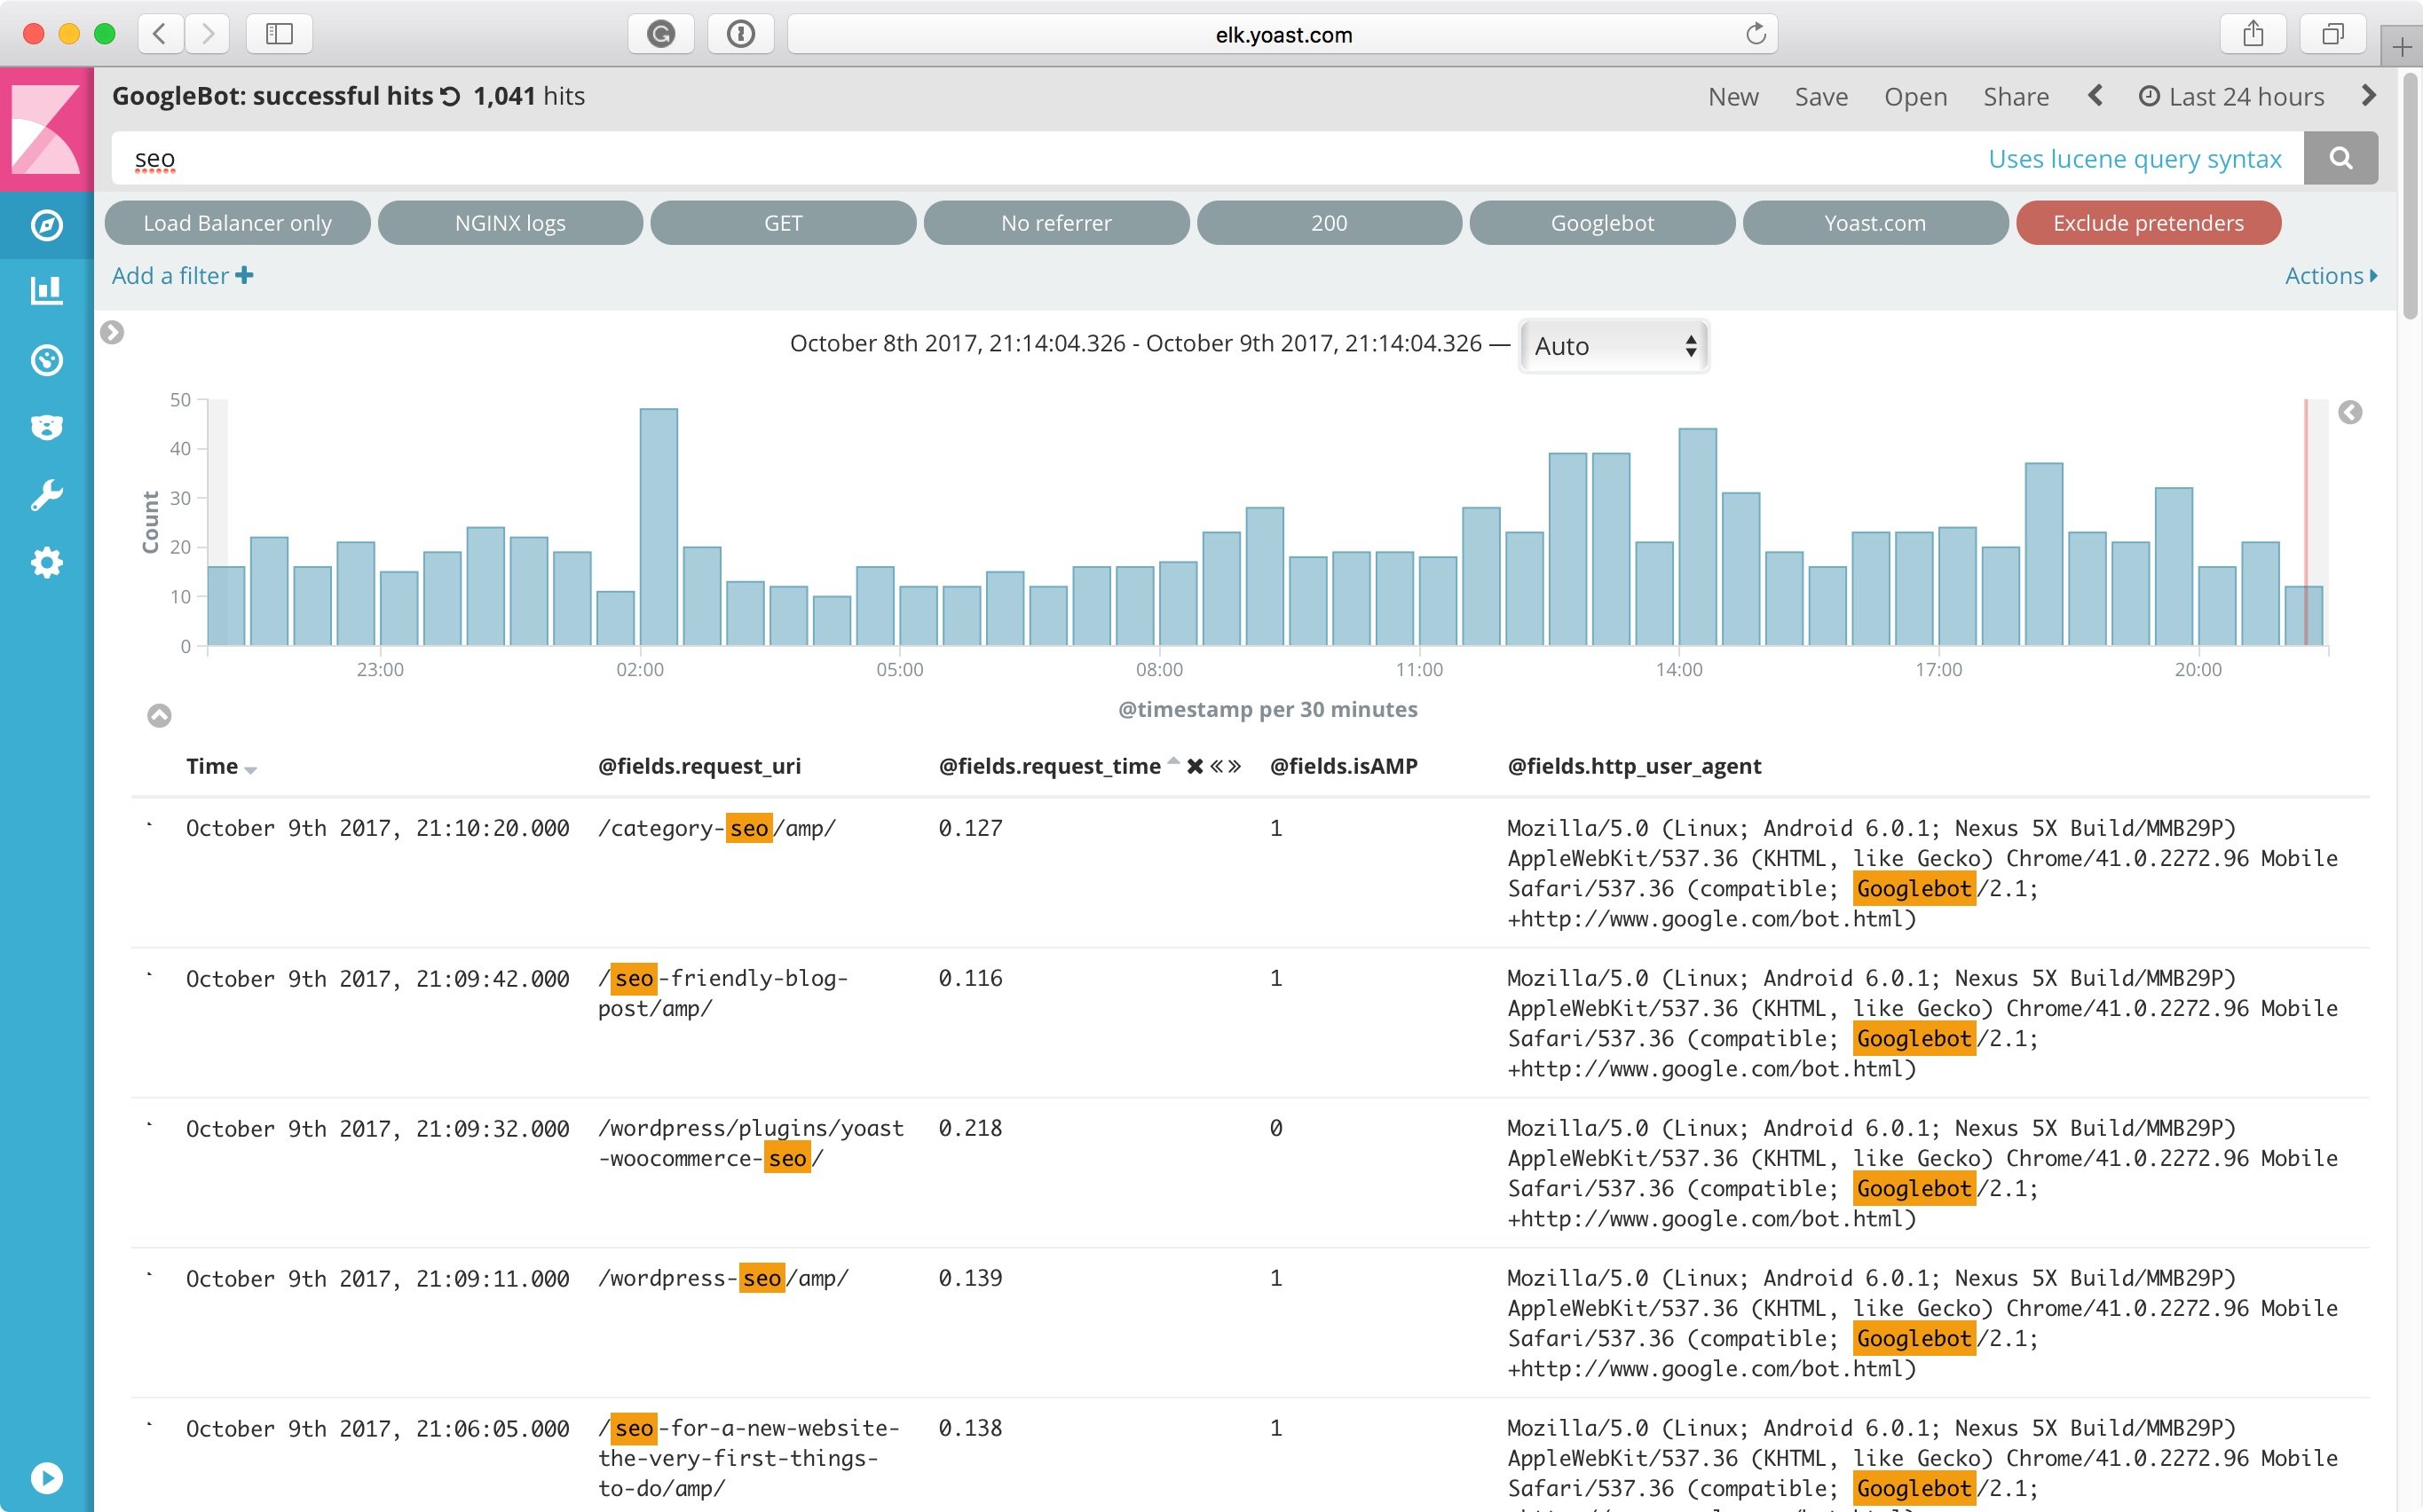Open the Visualize bar chart icon

point(46,291)
